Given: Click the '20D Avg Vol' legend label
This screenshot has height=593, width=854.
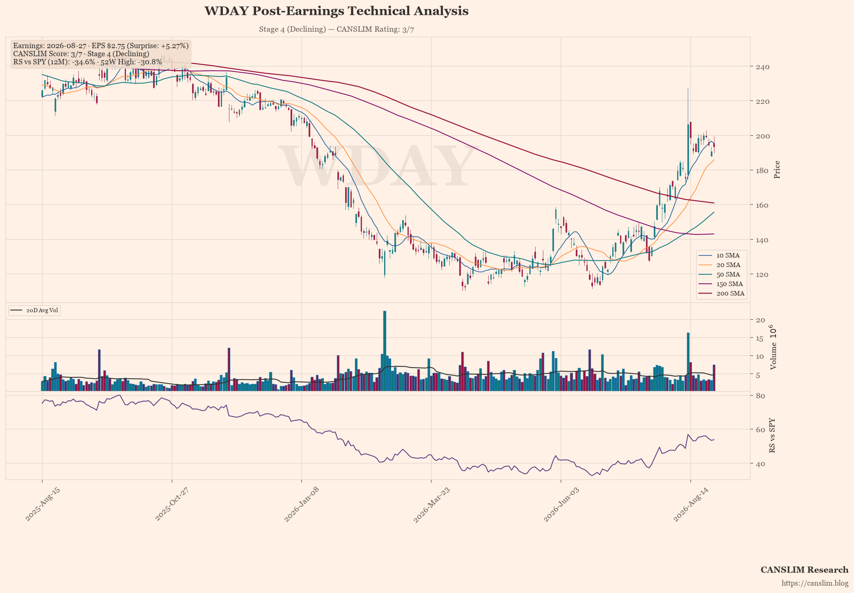Looking at the screenshot, I should point(42,310).
